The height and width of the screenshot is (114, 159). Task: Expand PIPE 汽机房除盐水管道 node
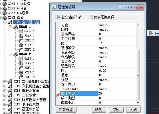click(x=5, y=86)
